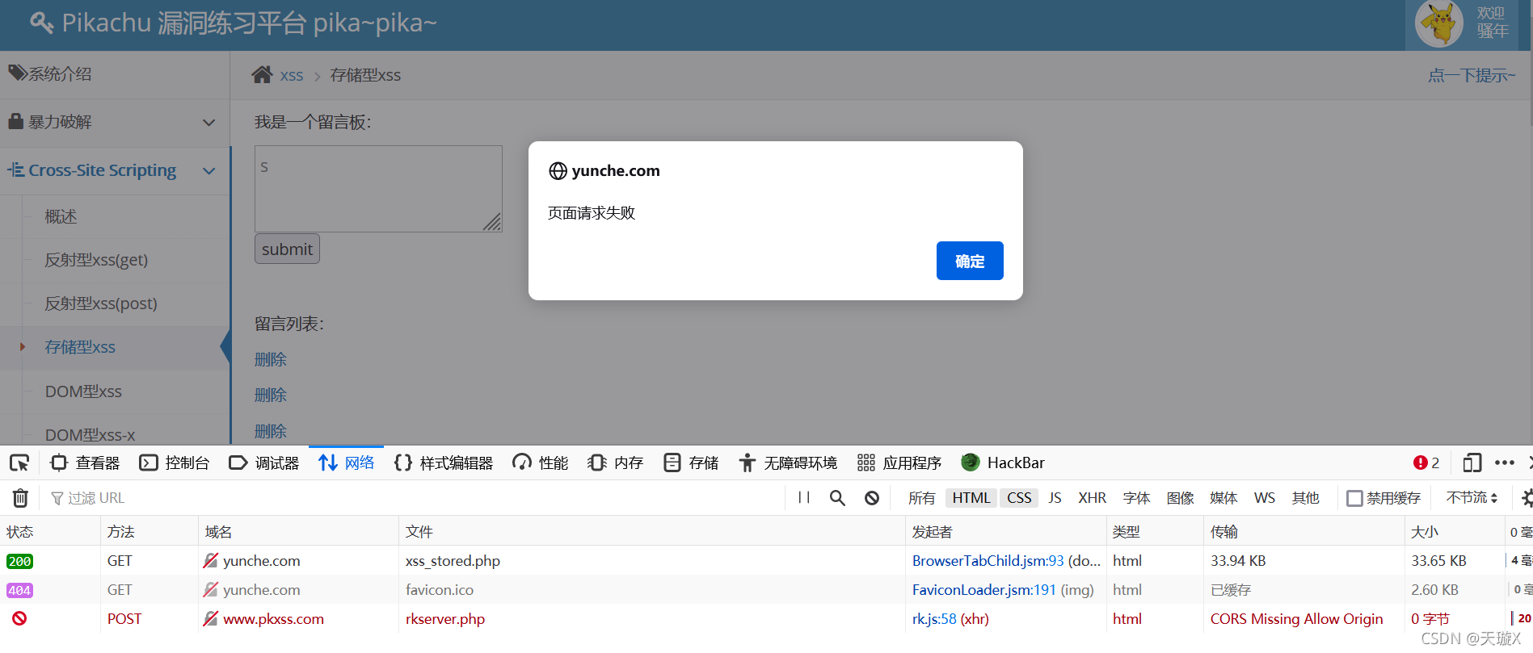Open 反射型xss(get) in the sidebar

pos(96,260)
